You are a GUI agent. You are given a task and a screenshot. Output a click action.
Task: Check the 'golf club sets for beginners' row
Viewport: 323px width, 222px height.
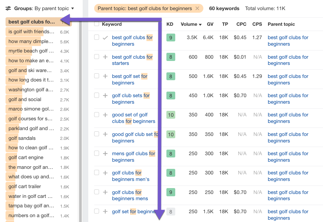97,95
